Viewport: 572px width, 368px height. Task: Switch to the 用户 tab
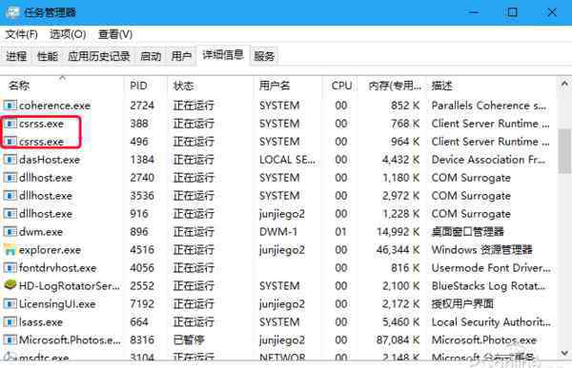tap(181, 56)
